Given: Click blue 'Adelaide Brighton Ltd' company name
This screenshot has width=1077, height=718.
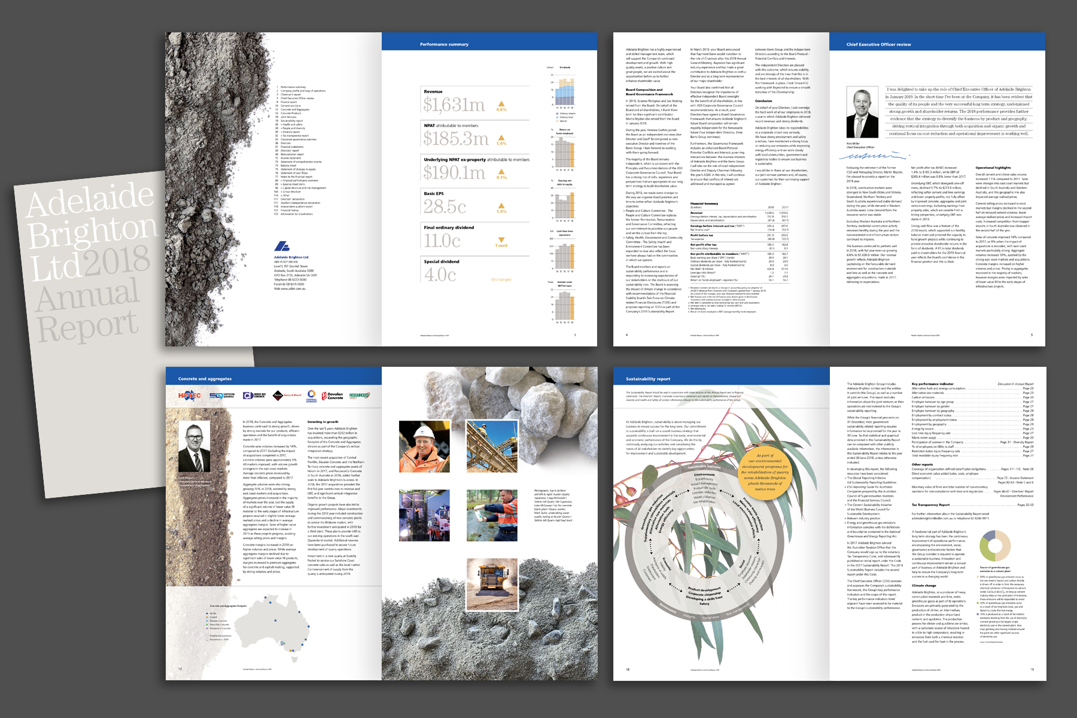Looking at the screenshot, I should [x=291, y=257].
